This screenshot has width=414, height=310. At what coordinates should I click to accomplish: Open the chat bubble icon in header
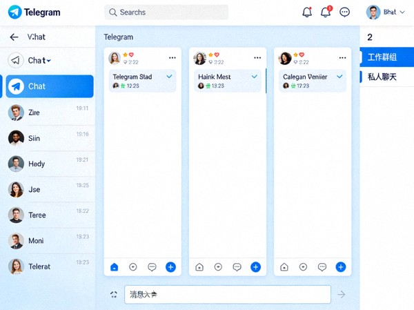[344, 12]
